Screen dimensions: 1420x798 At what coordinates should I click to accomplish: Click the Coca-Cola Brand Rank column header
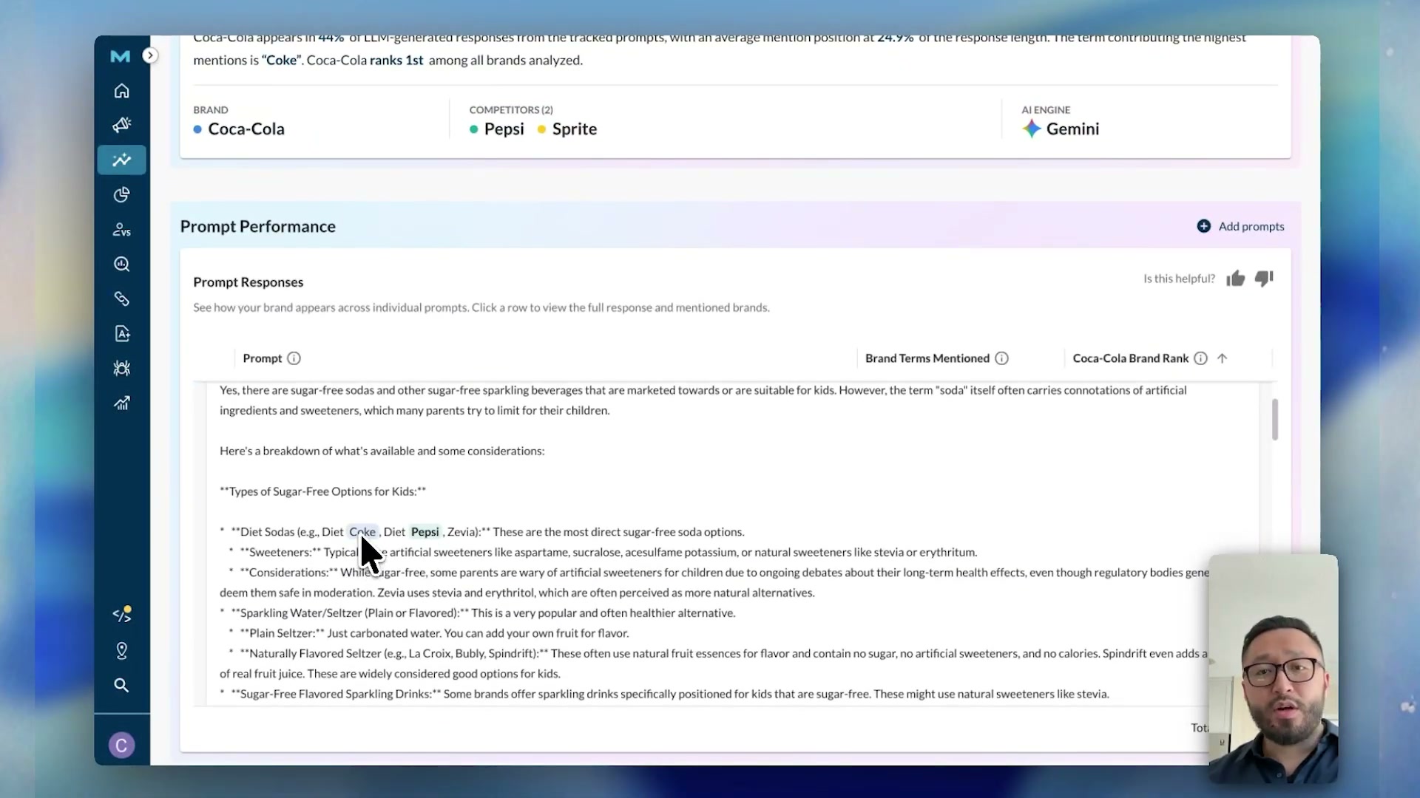coord(1131,358)
